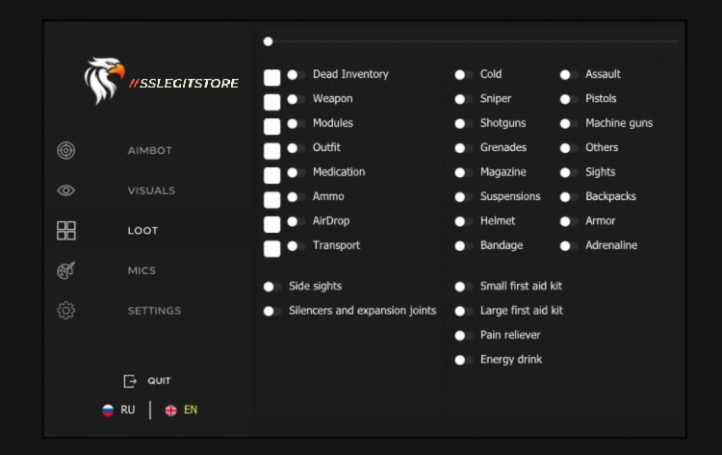Click the Aimbot crosshair target icon

tap(65, 150)
